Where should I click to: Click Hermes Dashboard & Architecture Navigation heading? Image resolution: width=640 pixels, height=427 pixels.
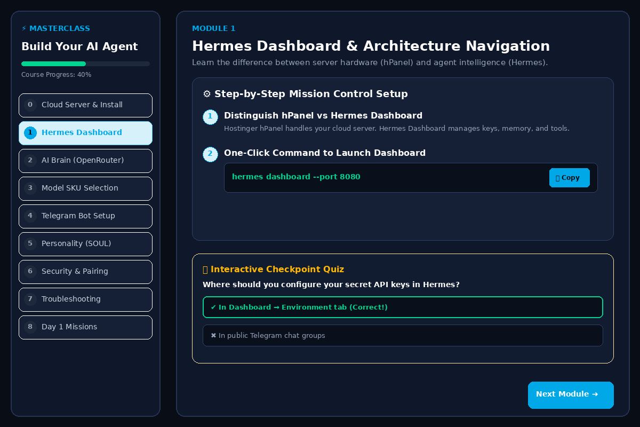coord(371,46)
